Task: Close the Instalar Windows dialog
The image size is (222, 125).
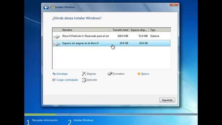Action: pos(174,5)
